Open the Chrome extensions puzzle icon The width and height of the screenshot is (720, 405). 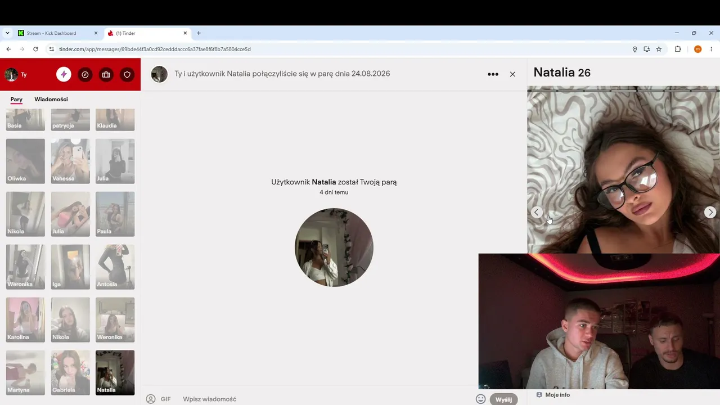click(x=678, y=49)
